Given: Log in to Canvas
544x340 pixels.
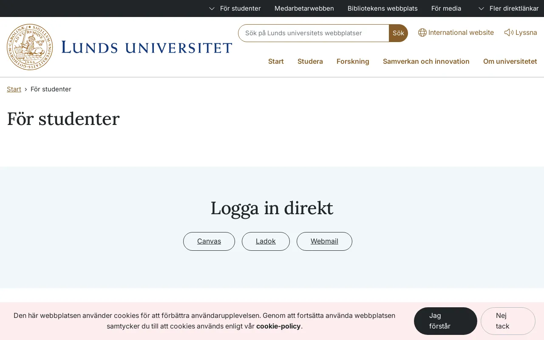Looking at the screenshot, I should (x=209, y=241).
